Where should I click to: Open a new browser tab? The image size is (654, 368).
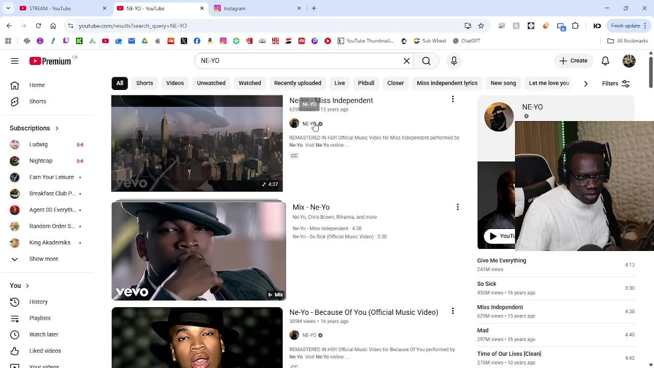tap(314, 8)
